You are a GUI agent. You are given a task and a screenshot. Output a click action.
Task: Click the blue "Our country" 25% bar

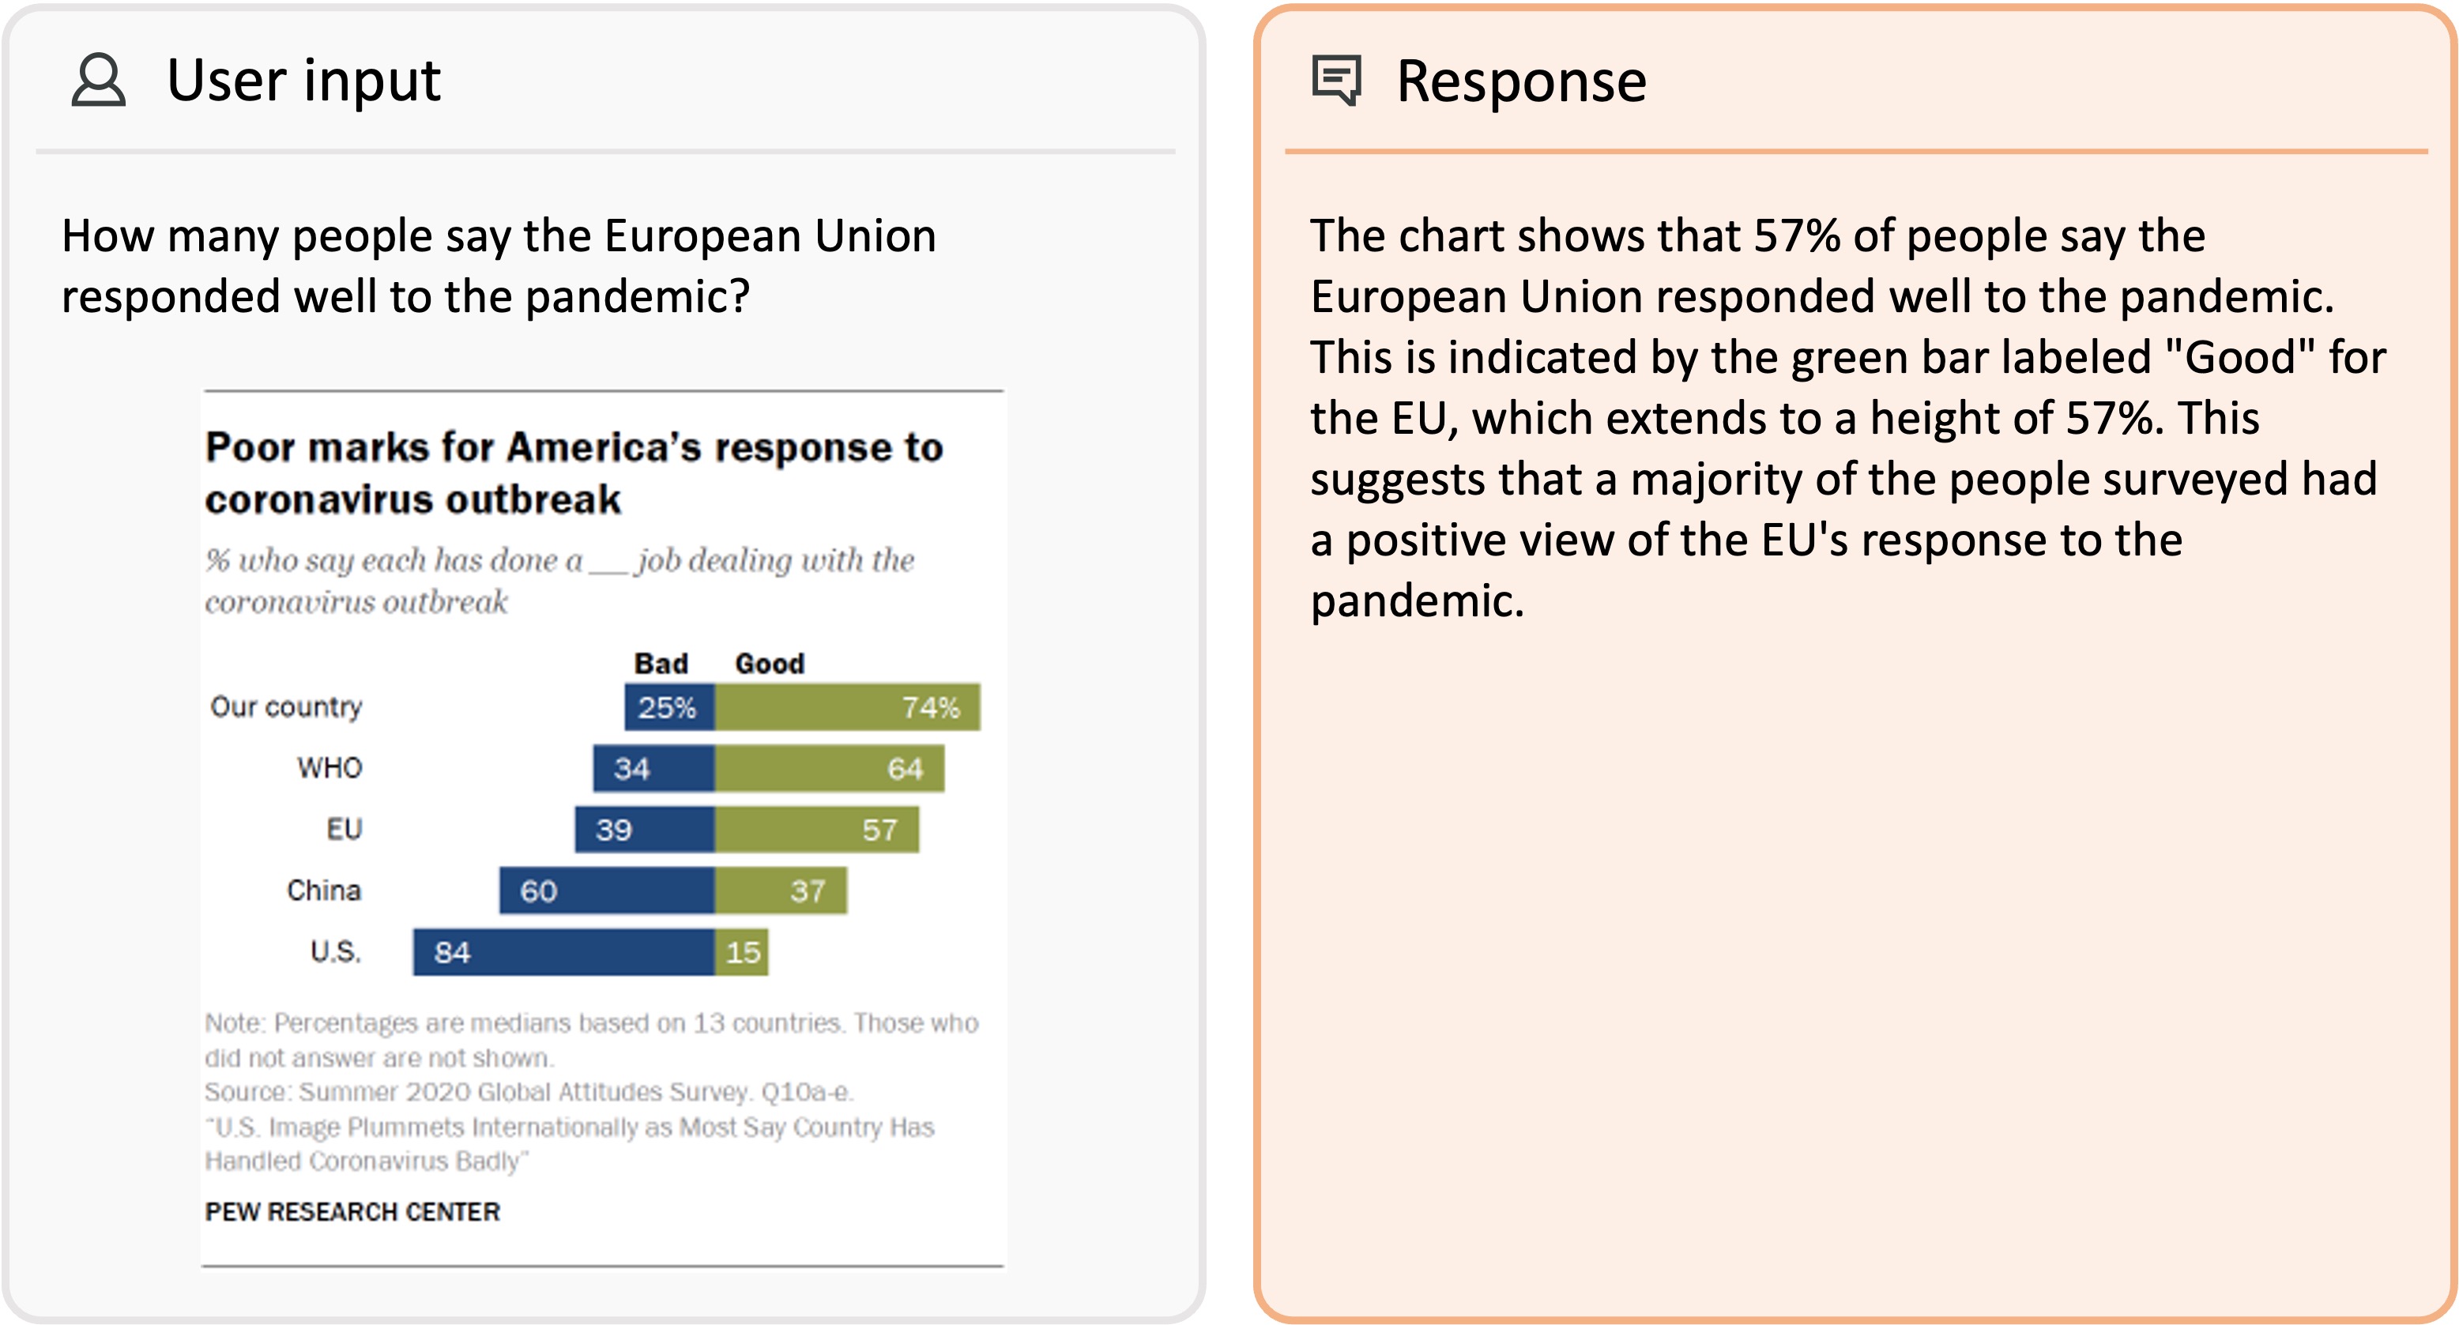click(669, 707)
